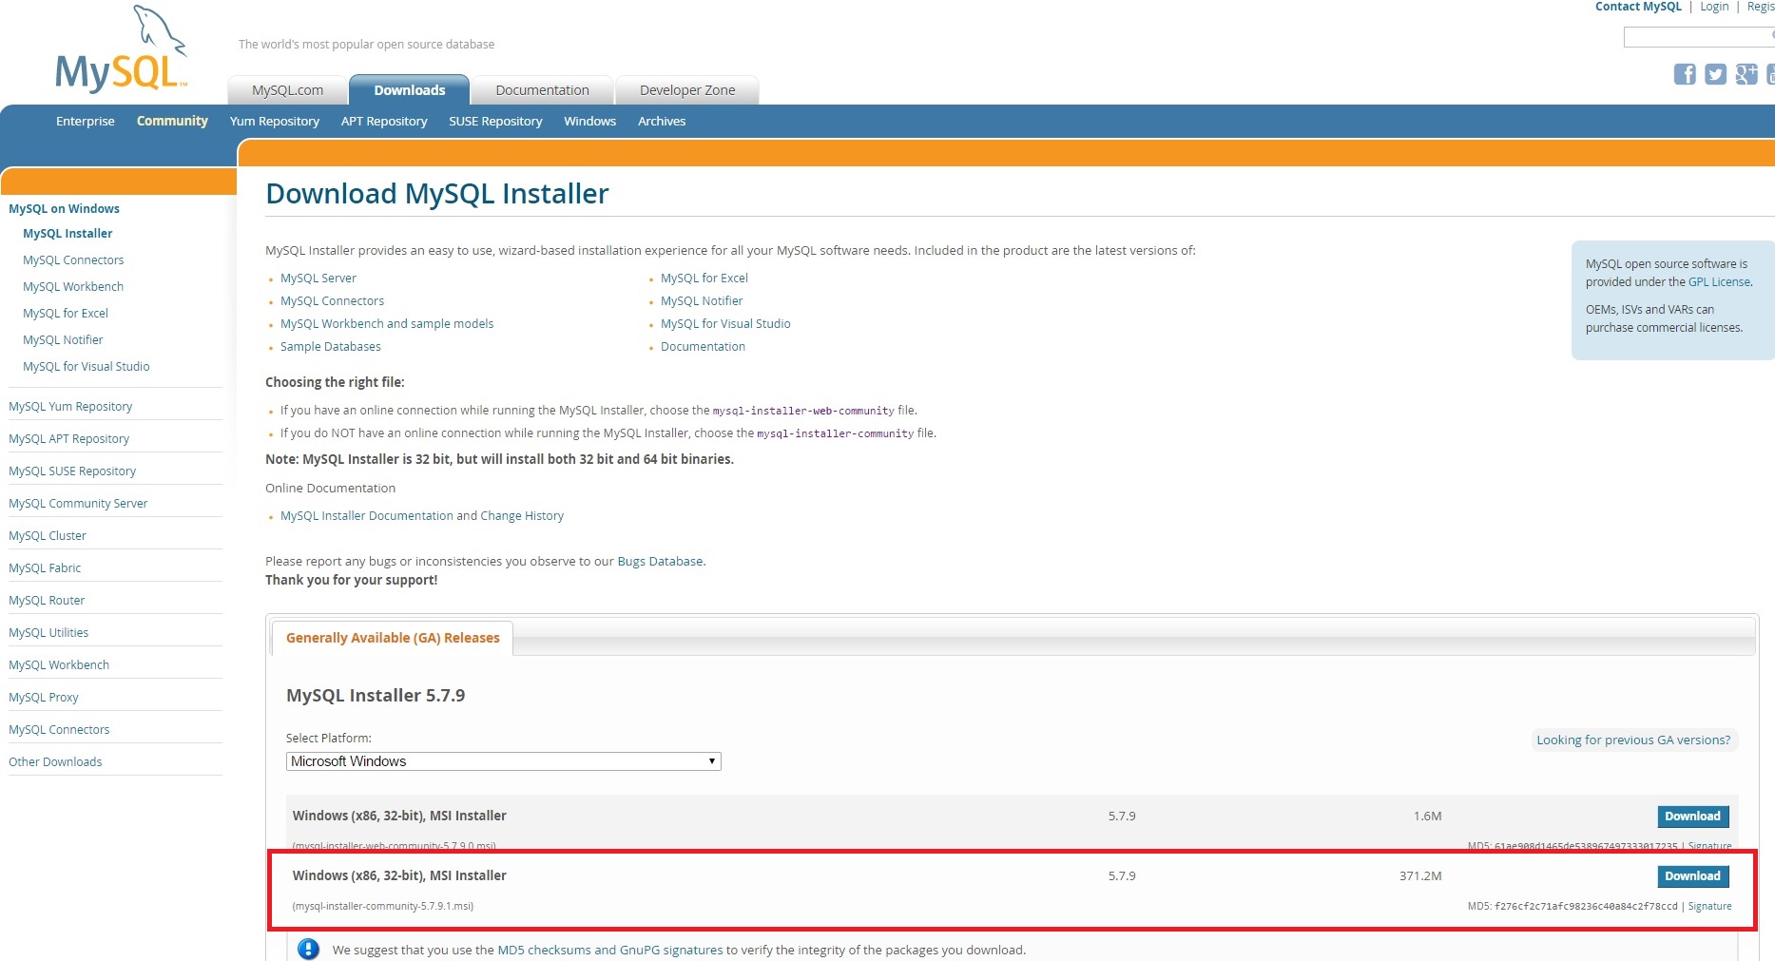Open MySQL Notifier in product list
The height and width of the screenshot is (961, 1775).
(x=702, y=301)
